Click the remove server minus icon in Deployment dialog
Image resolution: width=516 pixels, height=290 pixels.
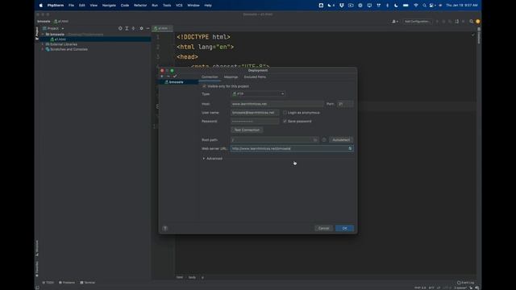point(169,77)
